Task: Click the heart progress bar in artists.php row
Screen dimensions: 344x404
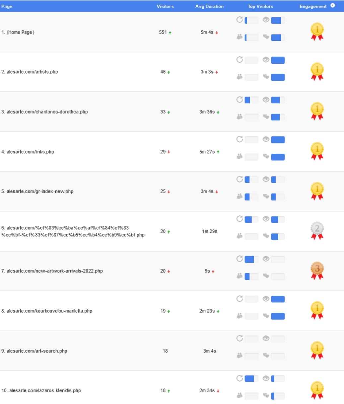Action: [278, 77]
